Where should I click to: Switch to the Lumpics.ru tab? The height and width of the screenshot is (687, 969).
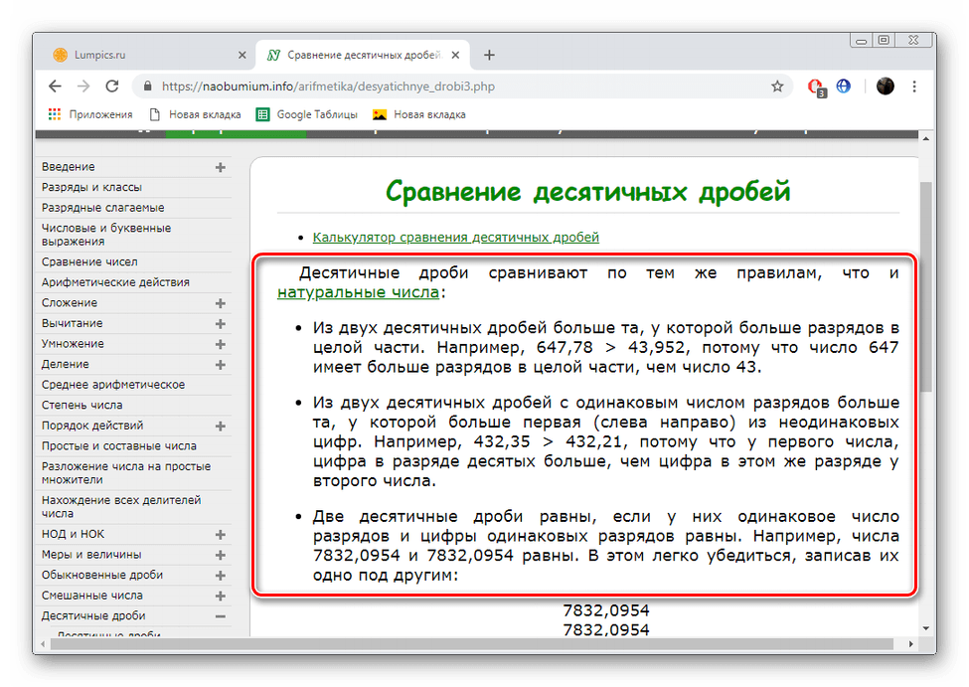[x=149, y=55]
